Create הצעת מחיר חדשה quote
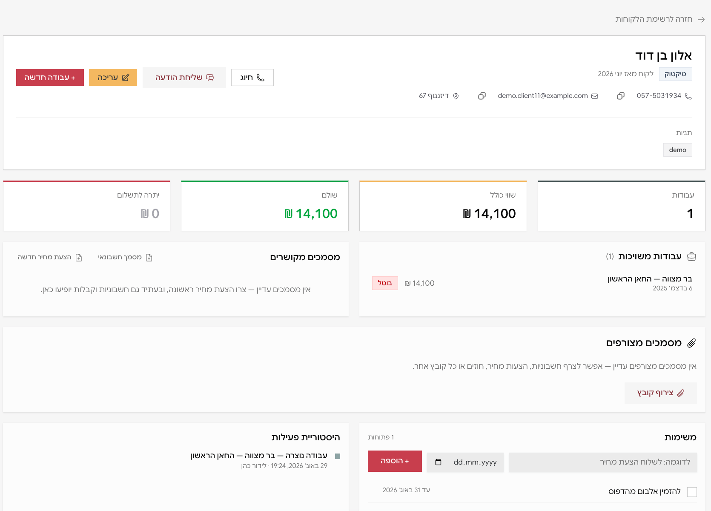The image size is (711, 511). (50, 257)
